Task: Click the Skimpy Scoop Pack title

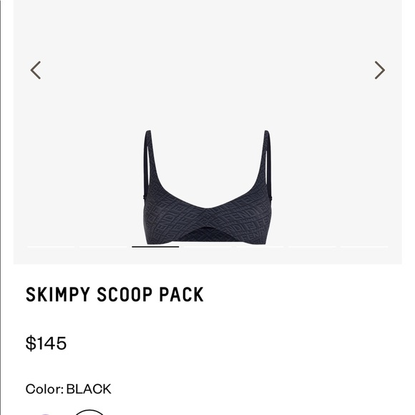Action: point(114,294)
